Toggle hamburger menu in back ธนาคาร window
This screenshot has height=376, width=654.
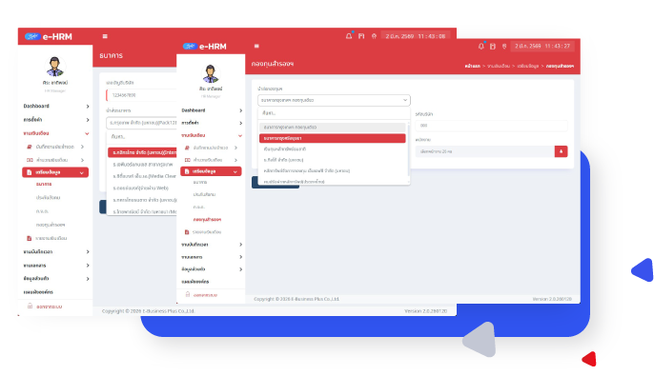pos(105,36)
